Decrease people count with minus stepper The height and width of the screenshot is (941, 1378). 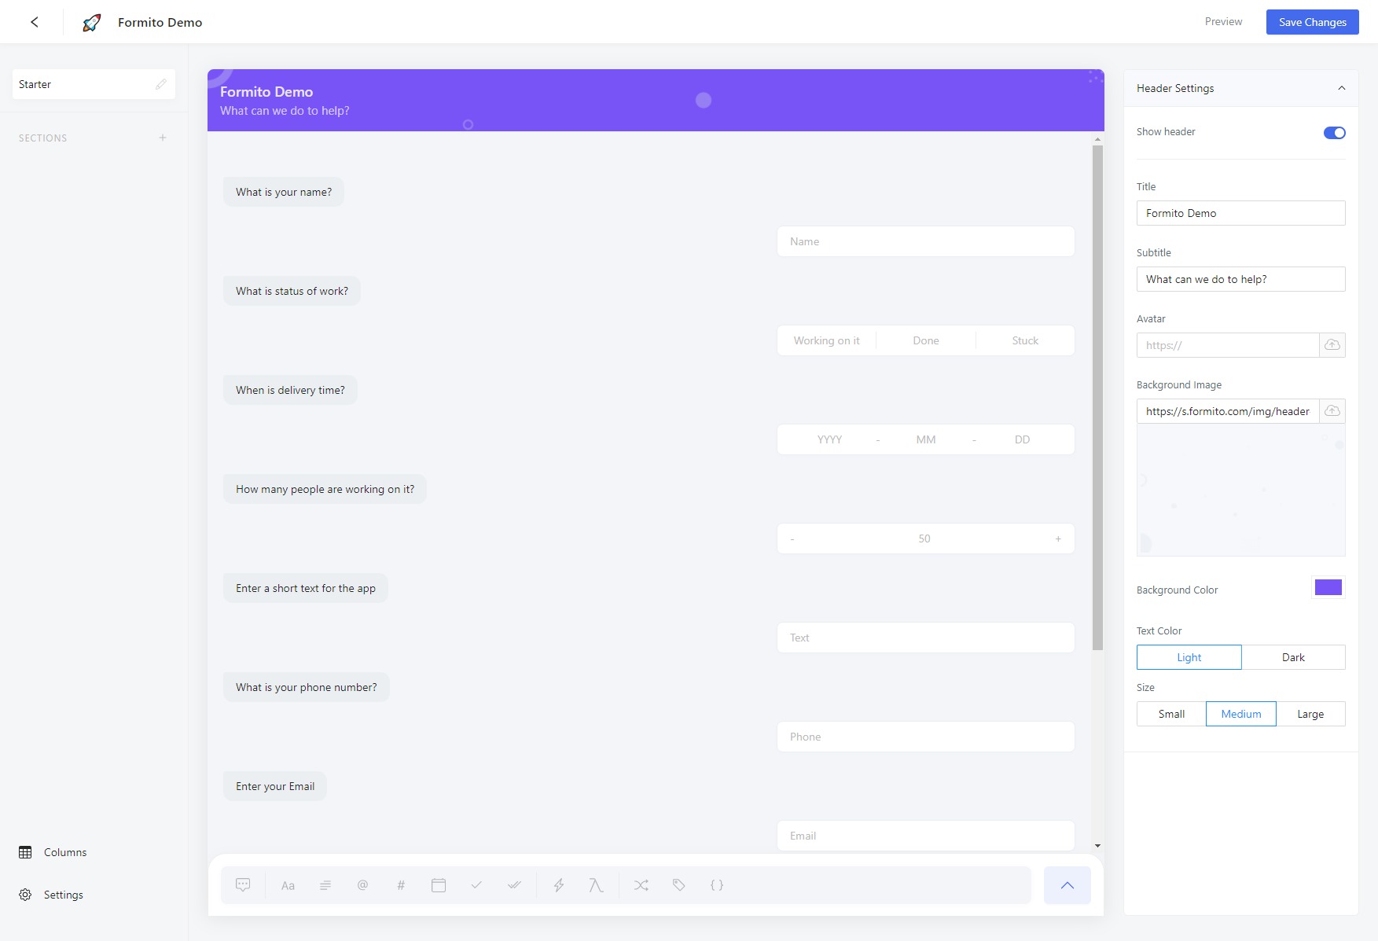click(x=792, y=539)
